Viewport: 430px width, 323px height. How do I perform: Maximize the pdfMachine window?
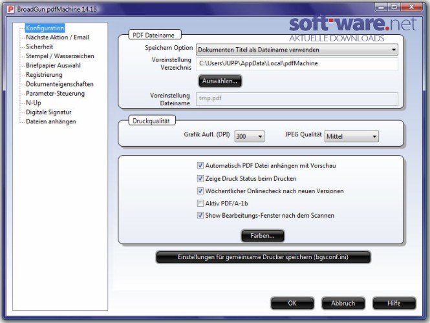click(x=394, y=7)
